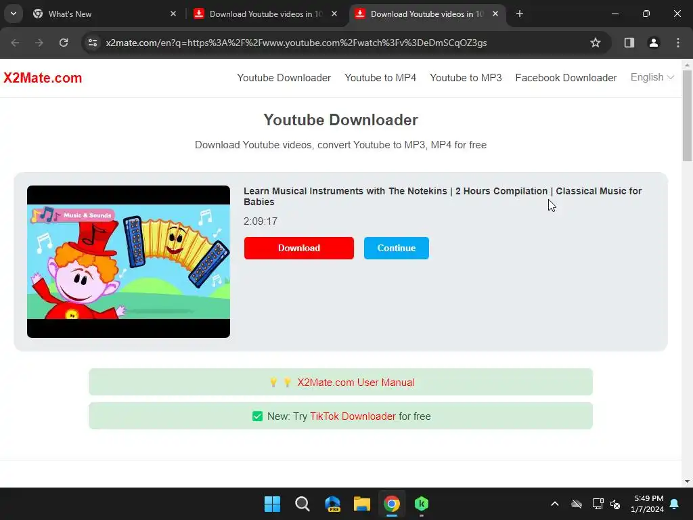Close the active Download Youtube videos tab
Image resolution: width=693 pixels, height=520 pixels.
(495, 14)
